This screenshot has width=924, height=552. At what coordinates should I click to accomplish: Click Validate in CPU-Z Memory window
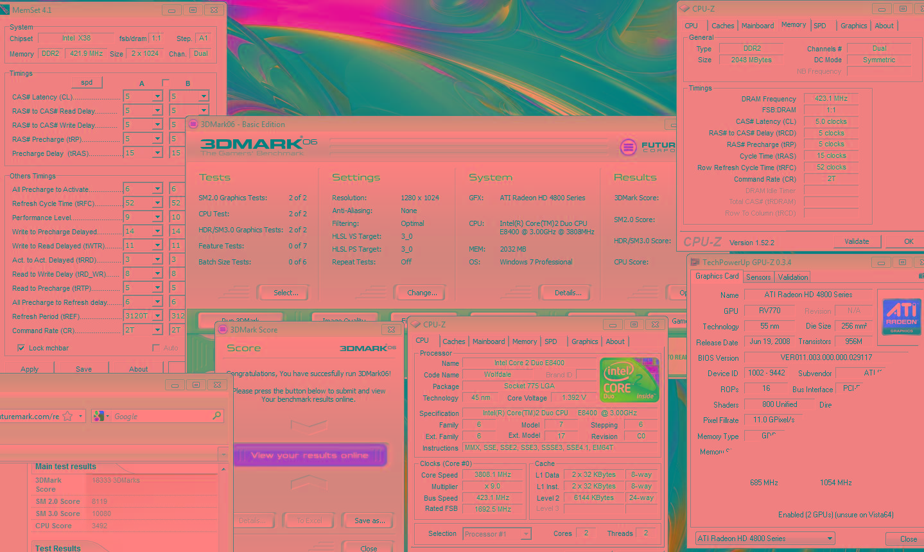click(x=857, y=241)
